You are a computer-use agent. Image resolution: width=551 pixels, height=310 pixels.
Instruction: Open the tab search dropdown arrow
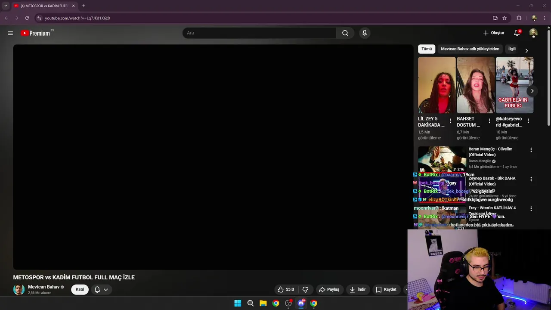pyautogui.click(x=6, y=6)
